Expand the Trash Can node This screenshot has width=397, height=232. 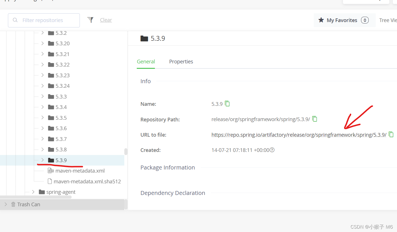6,204
